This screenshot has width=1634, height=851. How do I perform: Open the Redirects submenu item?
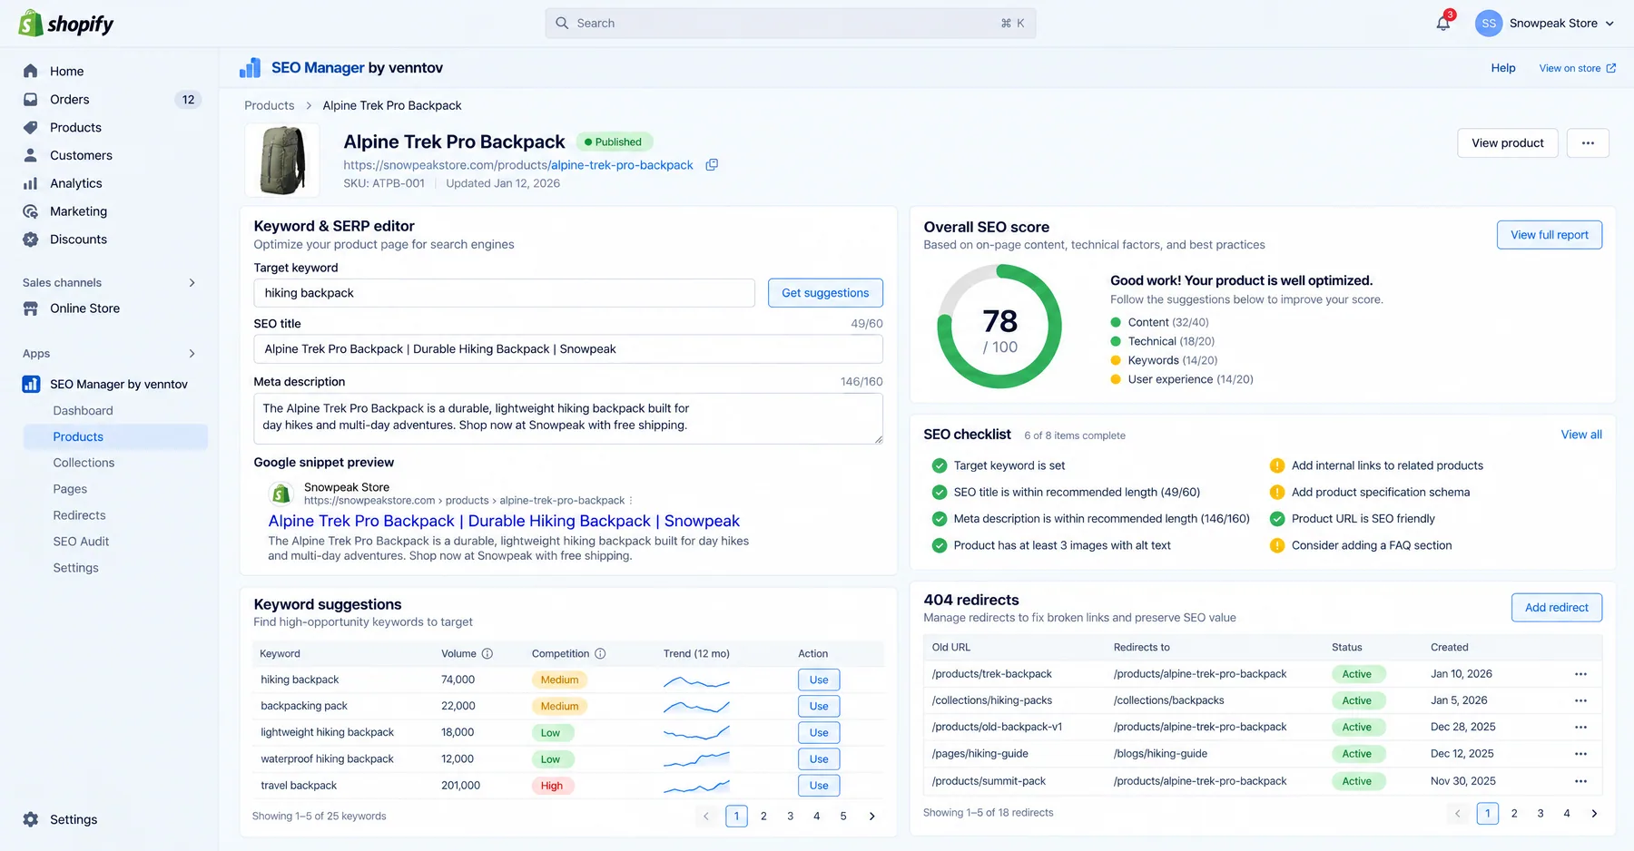point(79,515)
